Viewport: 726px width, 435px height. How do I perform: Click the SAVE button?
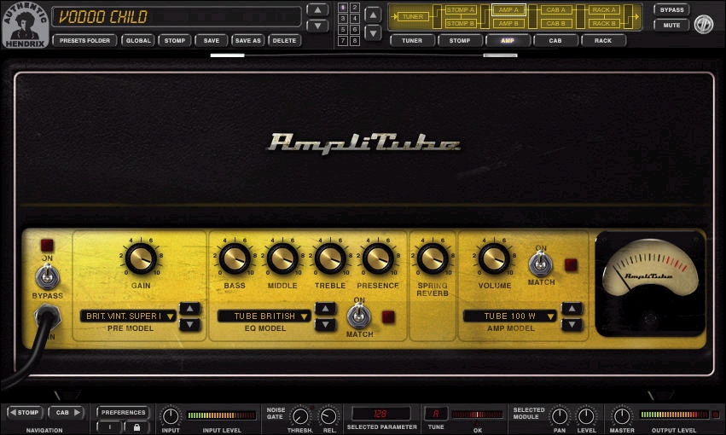(211, 41)
